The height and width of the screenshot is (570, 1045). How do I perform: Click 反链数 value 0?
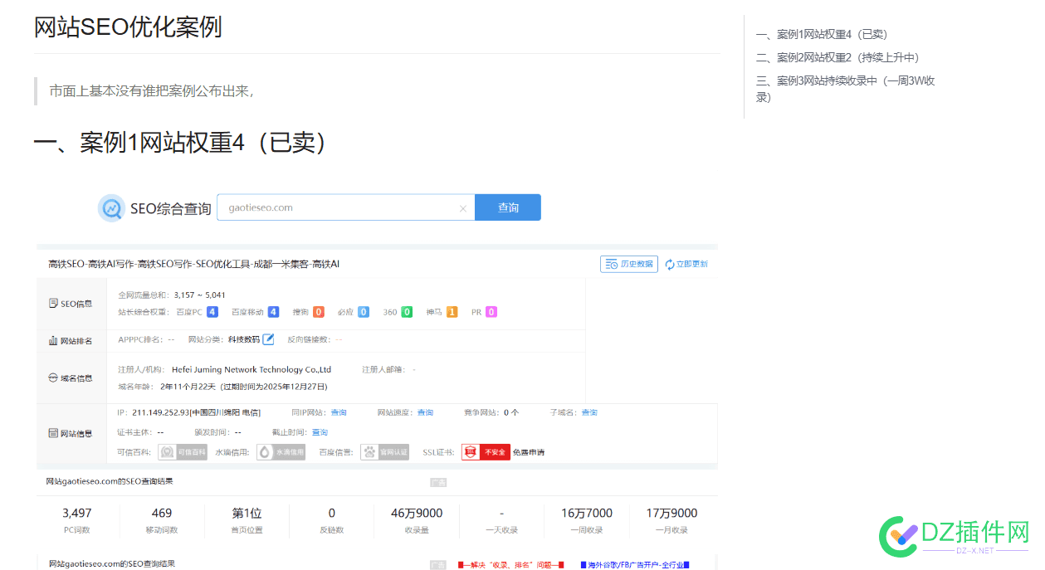(332, 513)
